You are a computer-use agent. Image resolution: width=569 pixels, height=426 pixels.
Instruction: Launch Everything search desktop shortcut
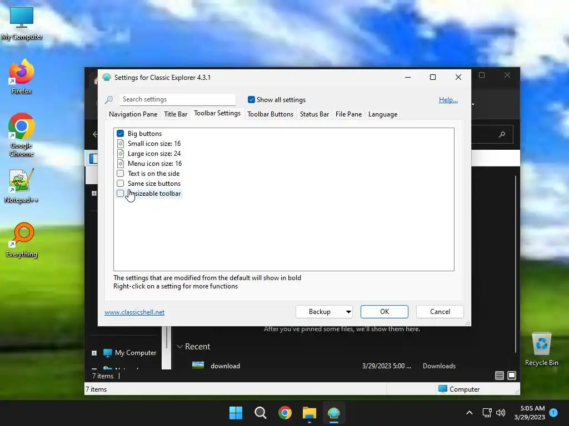(22, 240)
